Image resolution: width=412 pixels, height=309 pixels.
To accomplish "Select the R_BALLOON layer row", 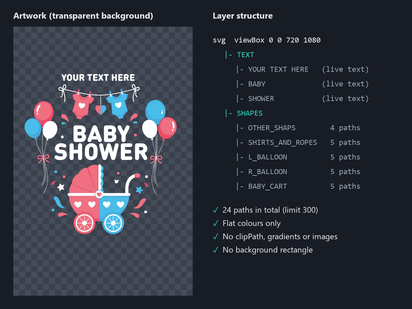I will coord(298,172).
